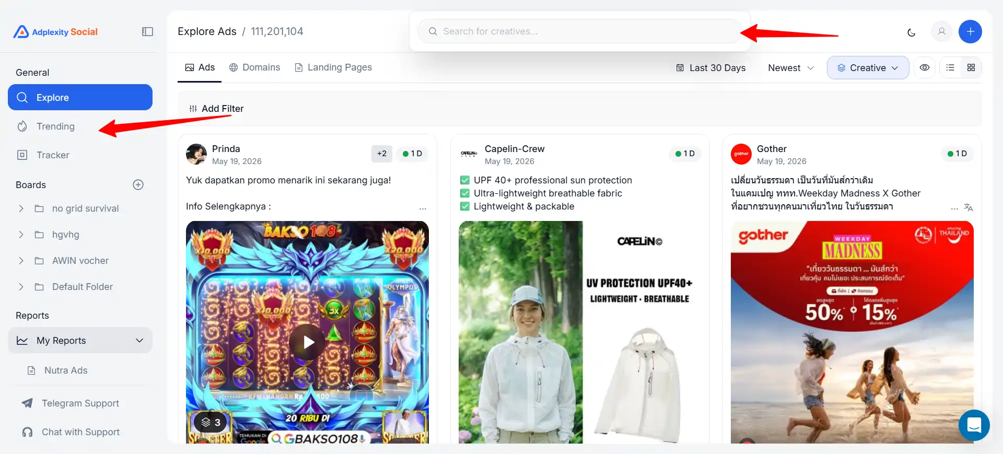Open the Gother Weekday Madness ad image
1003x454 pixels.
coord(852,332)
